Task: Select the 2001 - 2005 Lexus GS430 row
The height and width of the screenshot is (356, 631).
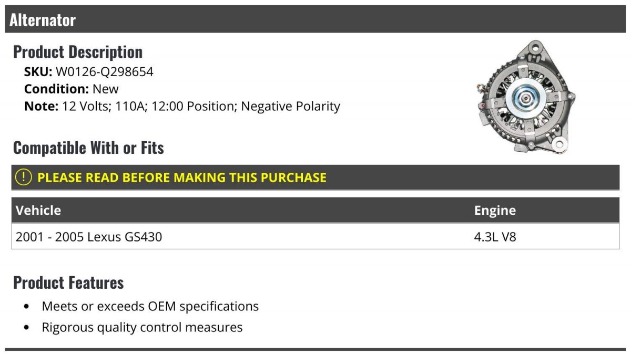Action: coord(89,237)
